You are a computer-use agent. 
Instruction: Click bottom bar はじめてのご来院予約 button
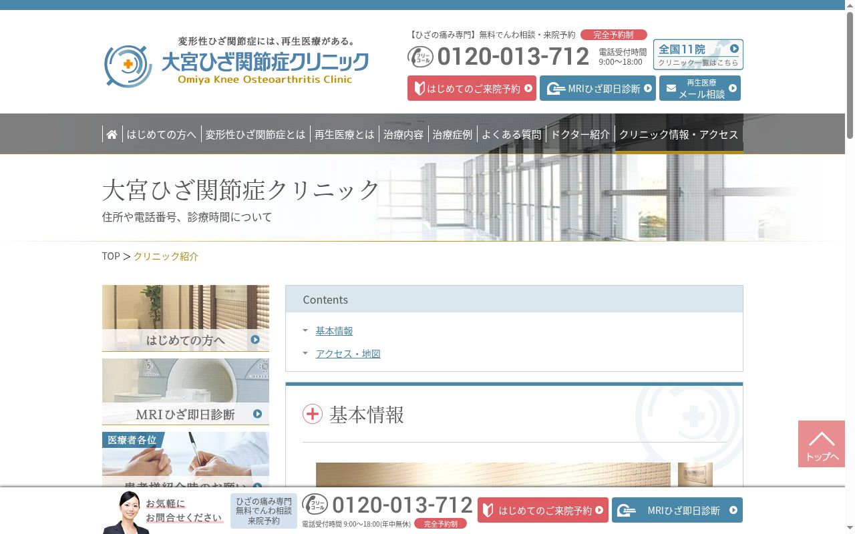coord(543,510)
